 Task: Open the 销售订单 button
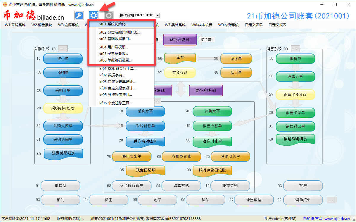(x=295, y=76)
